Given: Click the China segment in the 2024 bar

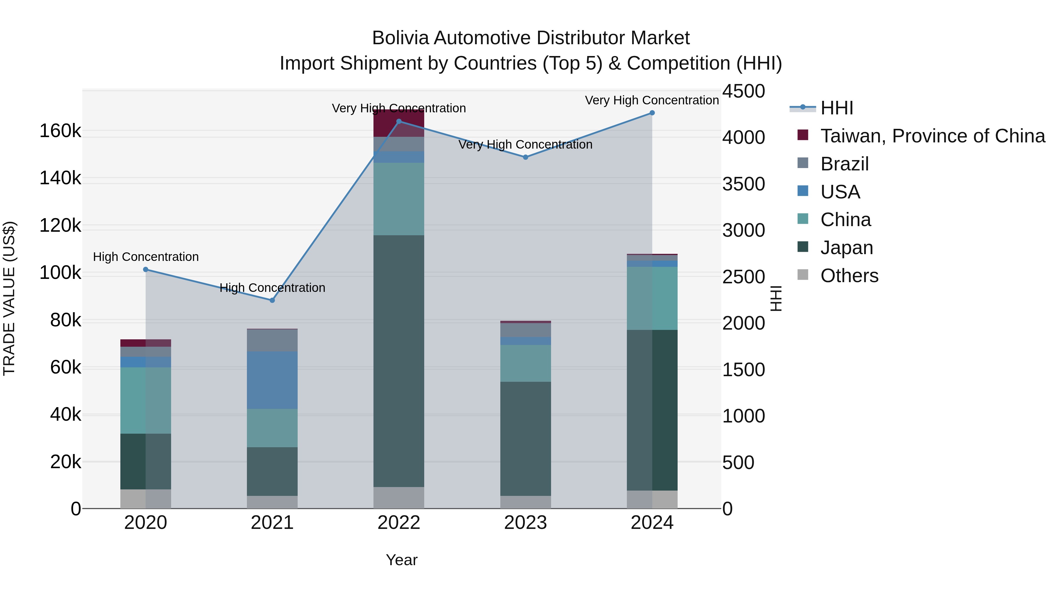Looking at the screenshot, I should 652,298.
